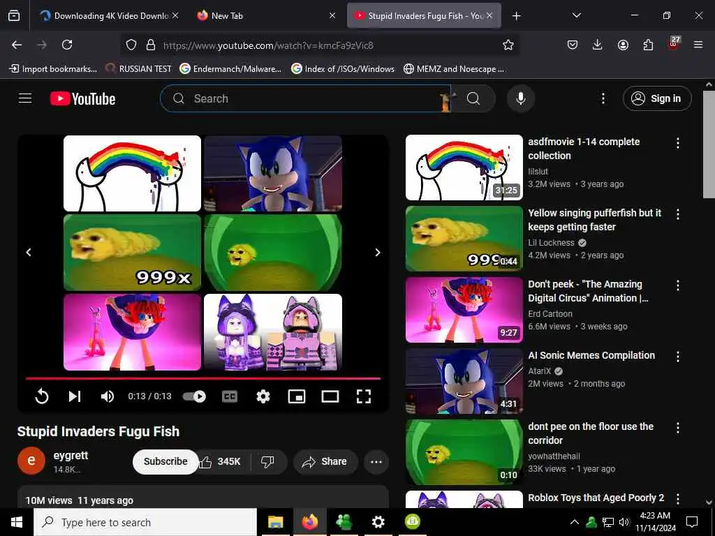Open Lil Lockness channel link
Screen dimensions: 715x536
click(551, 242)
